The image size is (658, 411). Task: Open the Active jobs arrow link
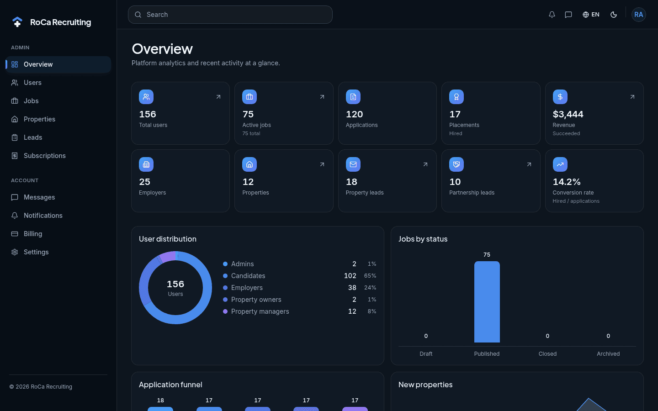tap(322, 97)
